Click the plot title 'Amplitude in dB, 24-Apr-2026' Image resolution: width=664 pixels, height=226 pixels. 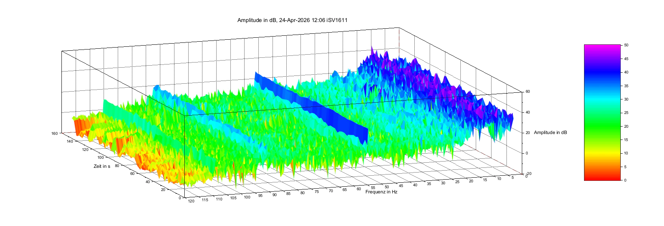pyautogui.click(x=292, y=20)
